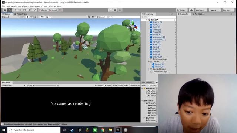Select the Hand tool in the toolbar
This screenshot has width=237, height=133.
[x=5, y=10]
